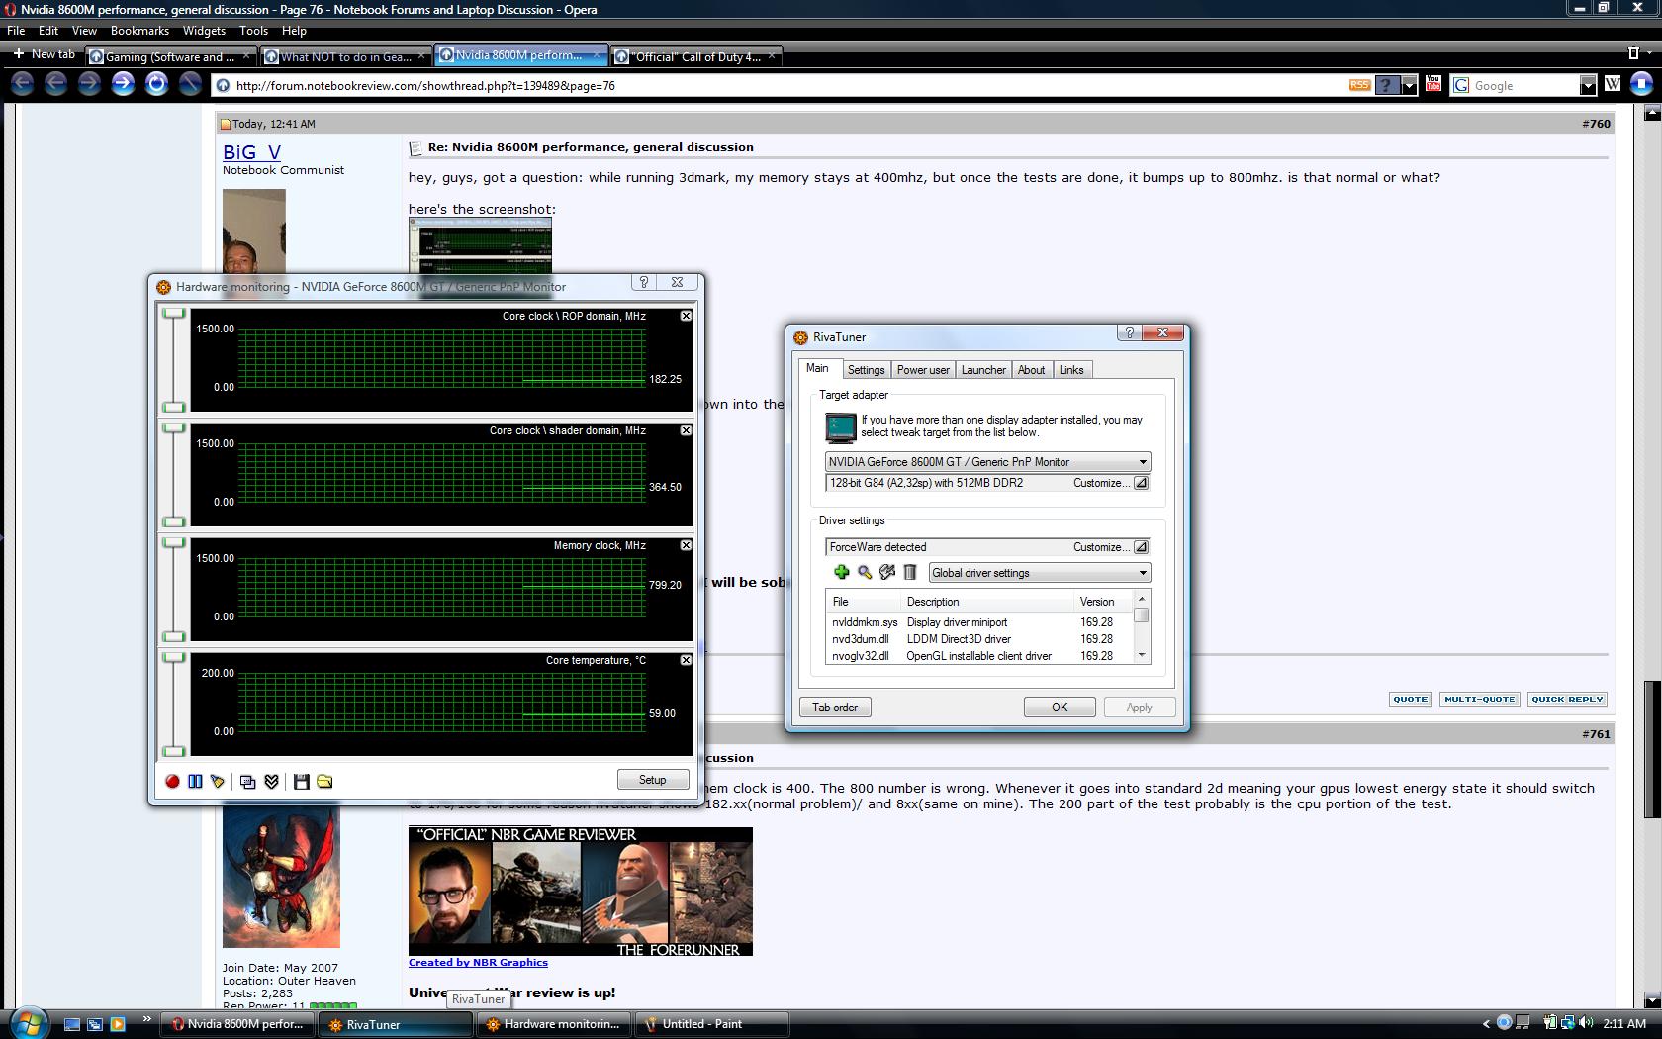This screenshot has width=1662, height=1039.
Task: Open BiG_V's small 3dmark screenshot thumbnail
Action: 480,245
